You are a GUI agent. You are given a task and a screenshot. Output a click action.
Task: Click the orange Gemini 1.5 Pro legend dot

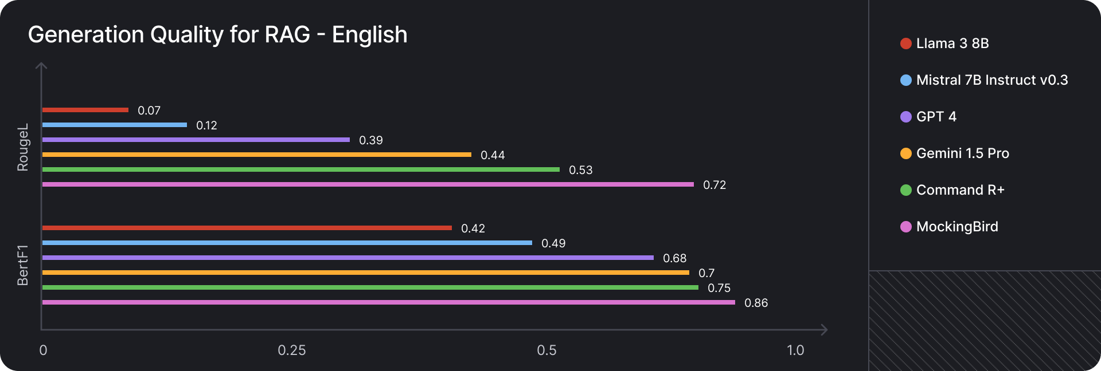point(906,153)
